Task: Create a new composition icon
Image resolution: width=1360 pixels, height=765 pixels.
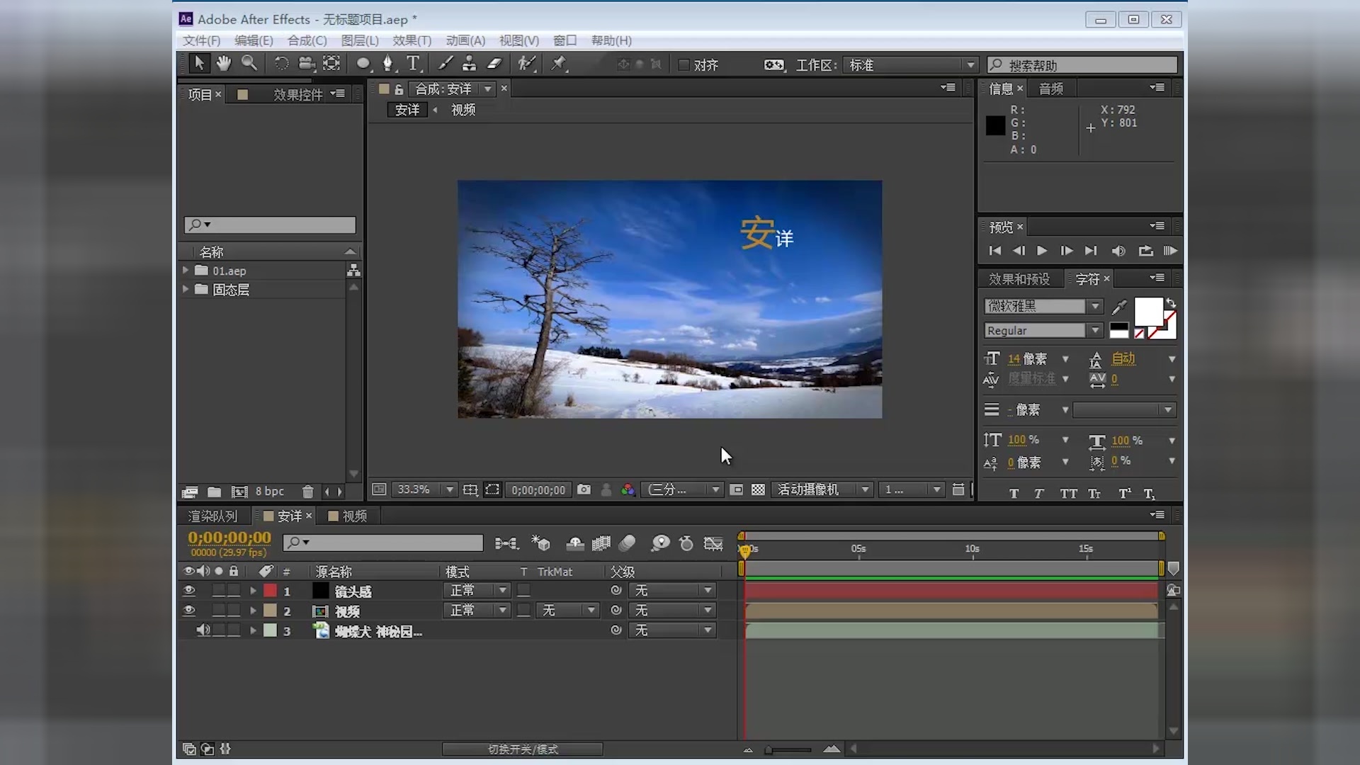Action: click(239, 492)
